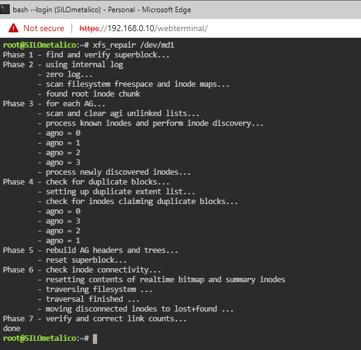This screenshot has height=350, width=361.
Task: Click 'Phase 1 - find and verify superblock...' line
Action: tap(86, 55)
